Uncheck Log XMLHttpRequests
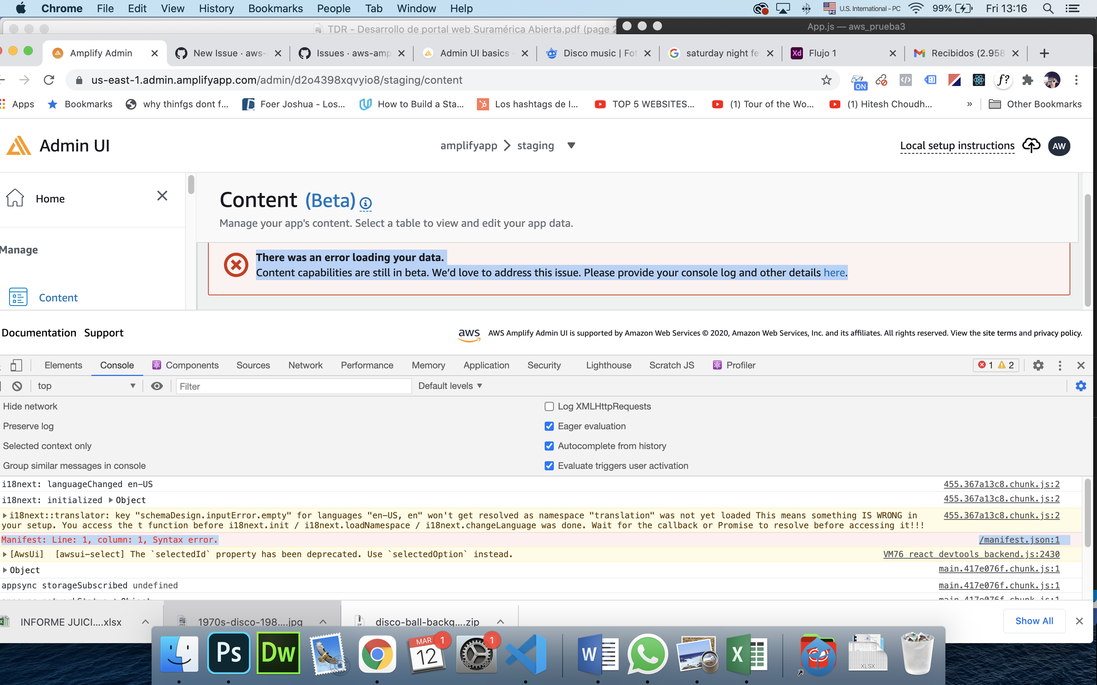The height and width of the screenshot is (685, 1097). (x=549, y=406)
